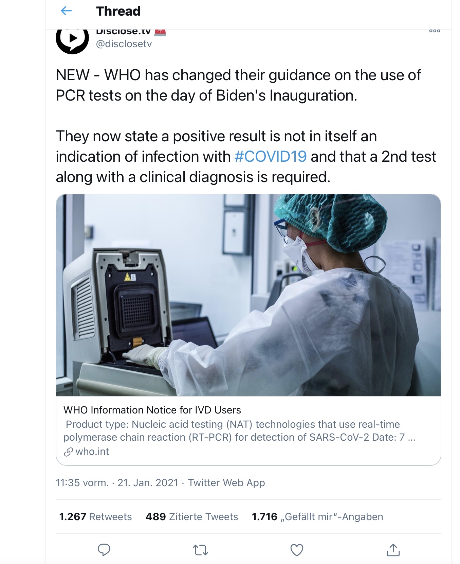View the 1.716 Gefällt mir-Angaben list
This screenshot has width=460, height=564.
pyautogui.click(x=317, y=517)
